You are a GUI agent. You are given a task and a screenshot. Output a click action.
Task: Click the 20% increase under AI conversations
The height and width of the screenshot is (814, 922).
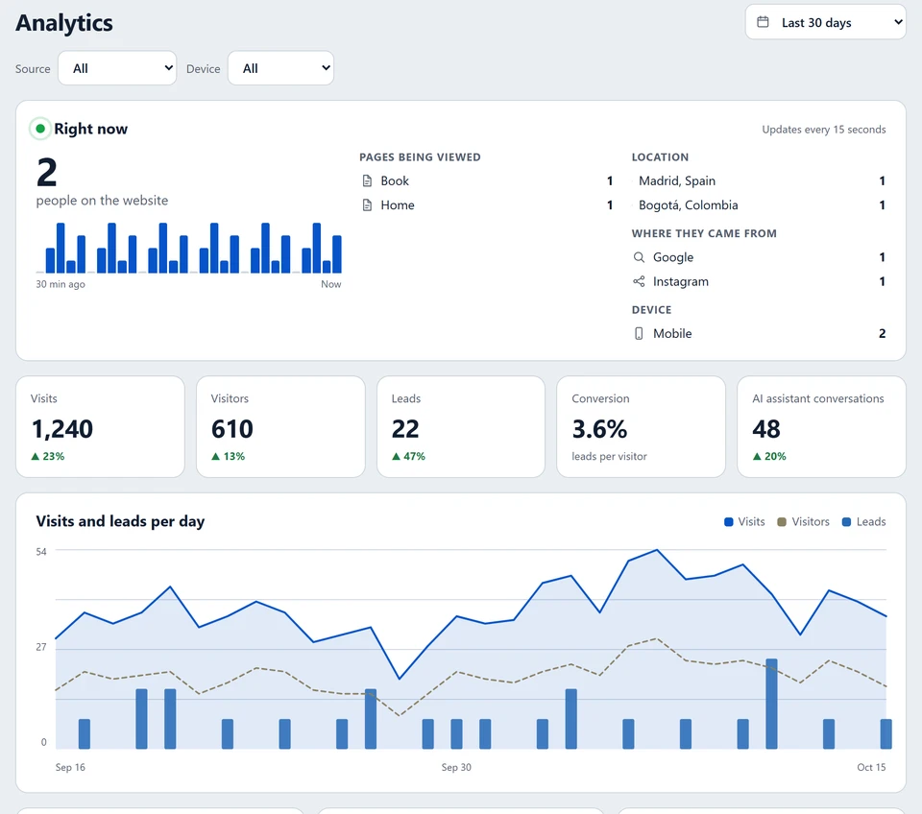click(x=769, y=456)
